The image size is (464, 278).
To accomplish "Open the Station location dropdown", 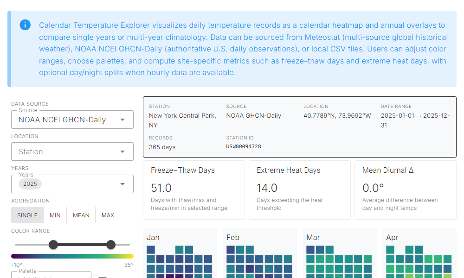I will [72, 151].
